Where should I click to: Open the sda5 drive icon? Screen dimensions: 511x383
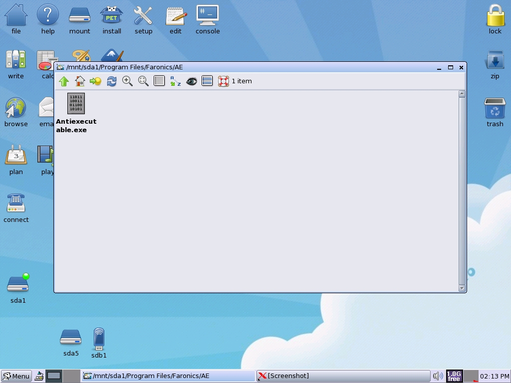(71, 343)
